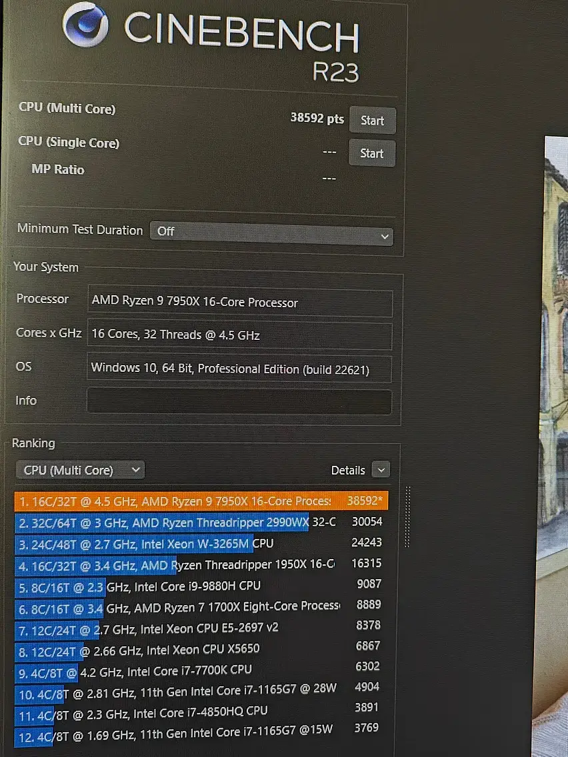The height and width of the screenshot is (757, 568).
Task: Click the OS information field
Action: coord(239,369)
